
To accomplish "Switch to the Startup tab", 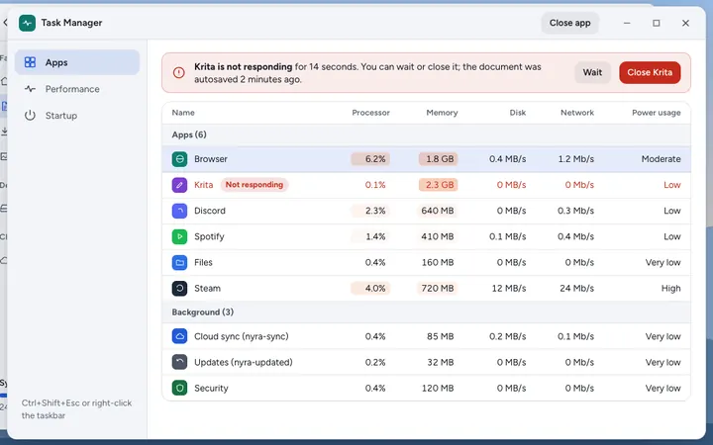I will coord(77,116).
